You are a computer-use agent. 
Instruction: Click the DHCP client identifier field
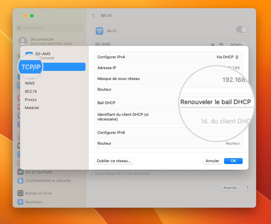click(225, 121)
